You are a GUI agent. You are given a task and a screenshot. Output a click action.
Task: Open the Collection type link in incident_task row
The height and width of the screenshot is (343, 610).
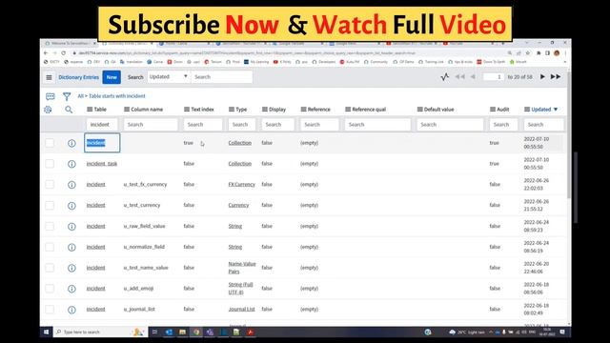coord(239,164)
